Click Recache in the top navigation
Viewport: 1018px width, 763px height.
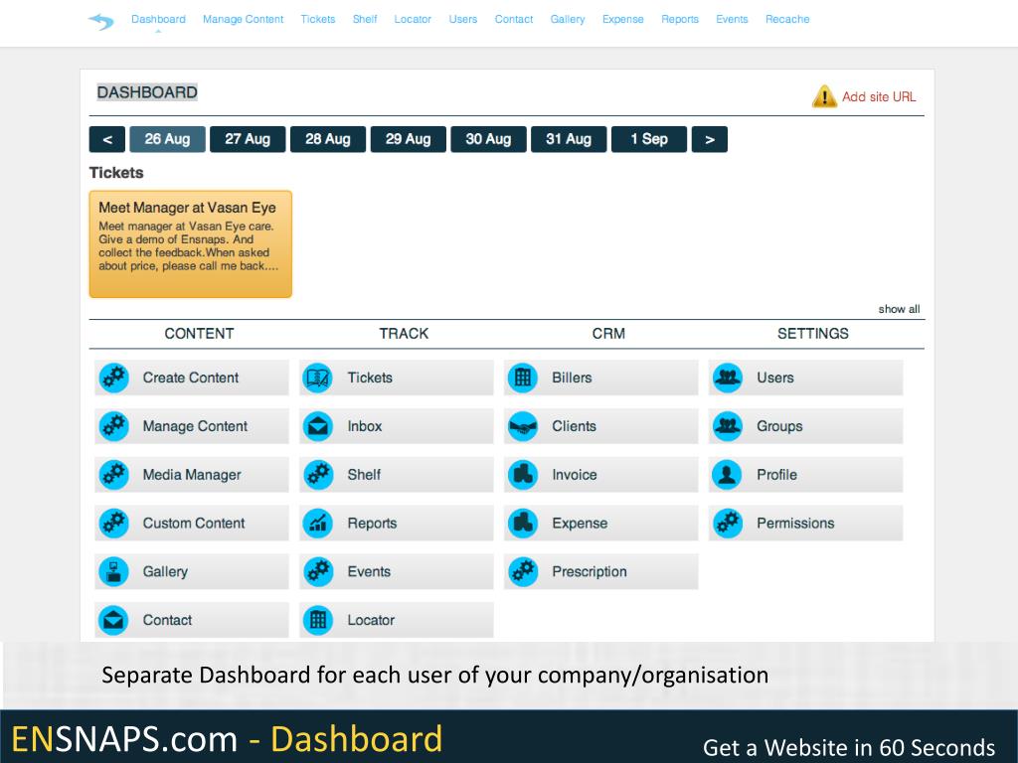[787, 20]
